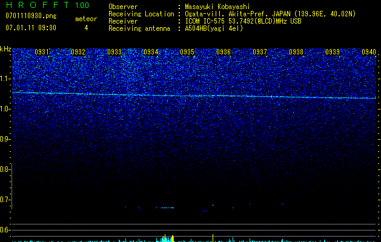This screenshot has width=381, height=242.
Task: Click the meteor count value 4
Action: point(86,28)
